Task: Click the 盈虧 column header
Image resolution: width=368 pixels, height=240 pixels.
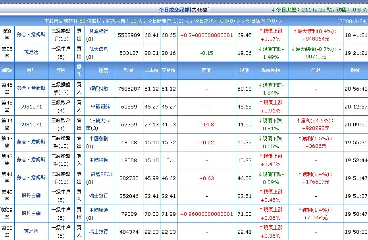Action: (316, 70)
